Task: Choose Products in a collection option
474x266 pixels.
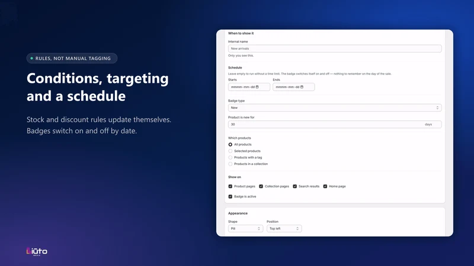Action: [230, 164]
